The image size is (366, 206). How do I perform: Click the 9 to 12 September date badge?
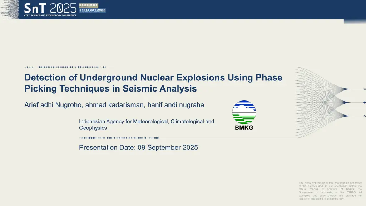(x=92, y=10)
